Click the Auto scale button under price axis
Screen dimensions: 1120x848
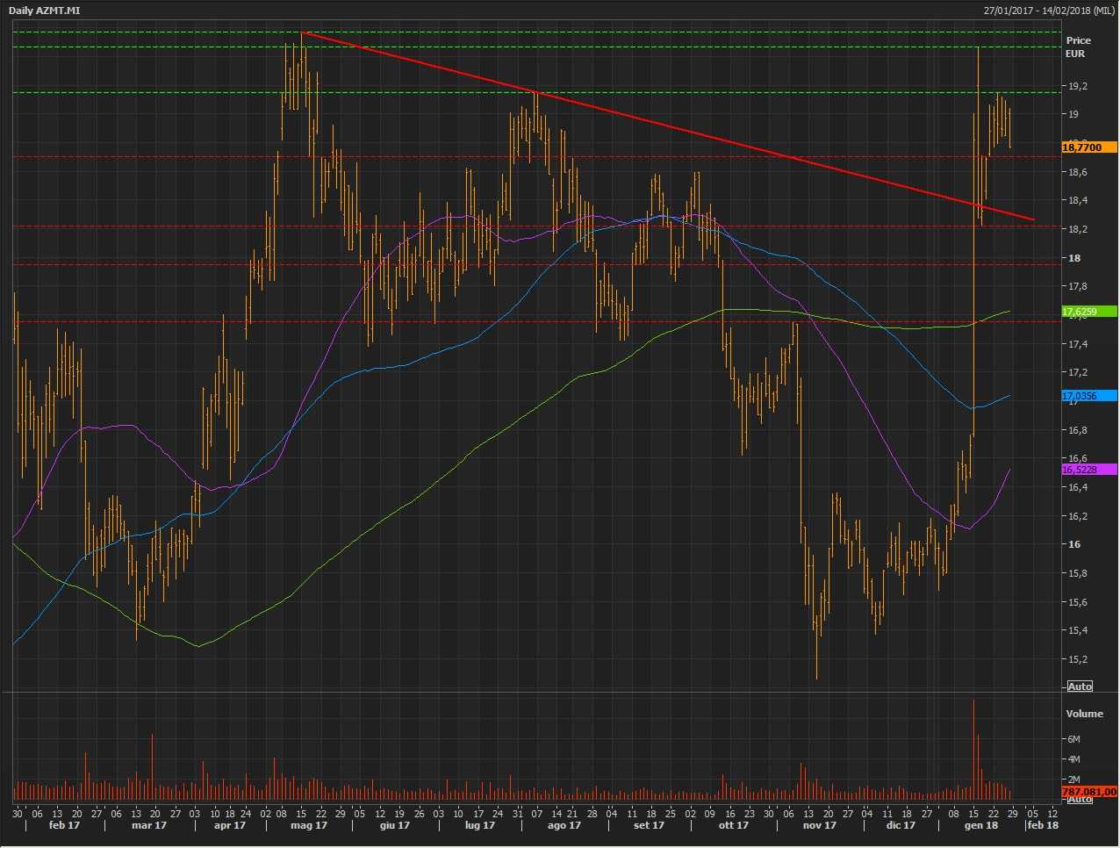[1080, 686]
